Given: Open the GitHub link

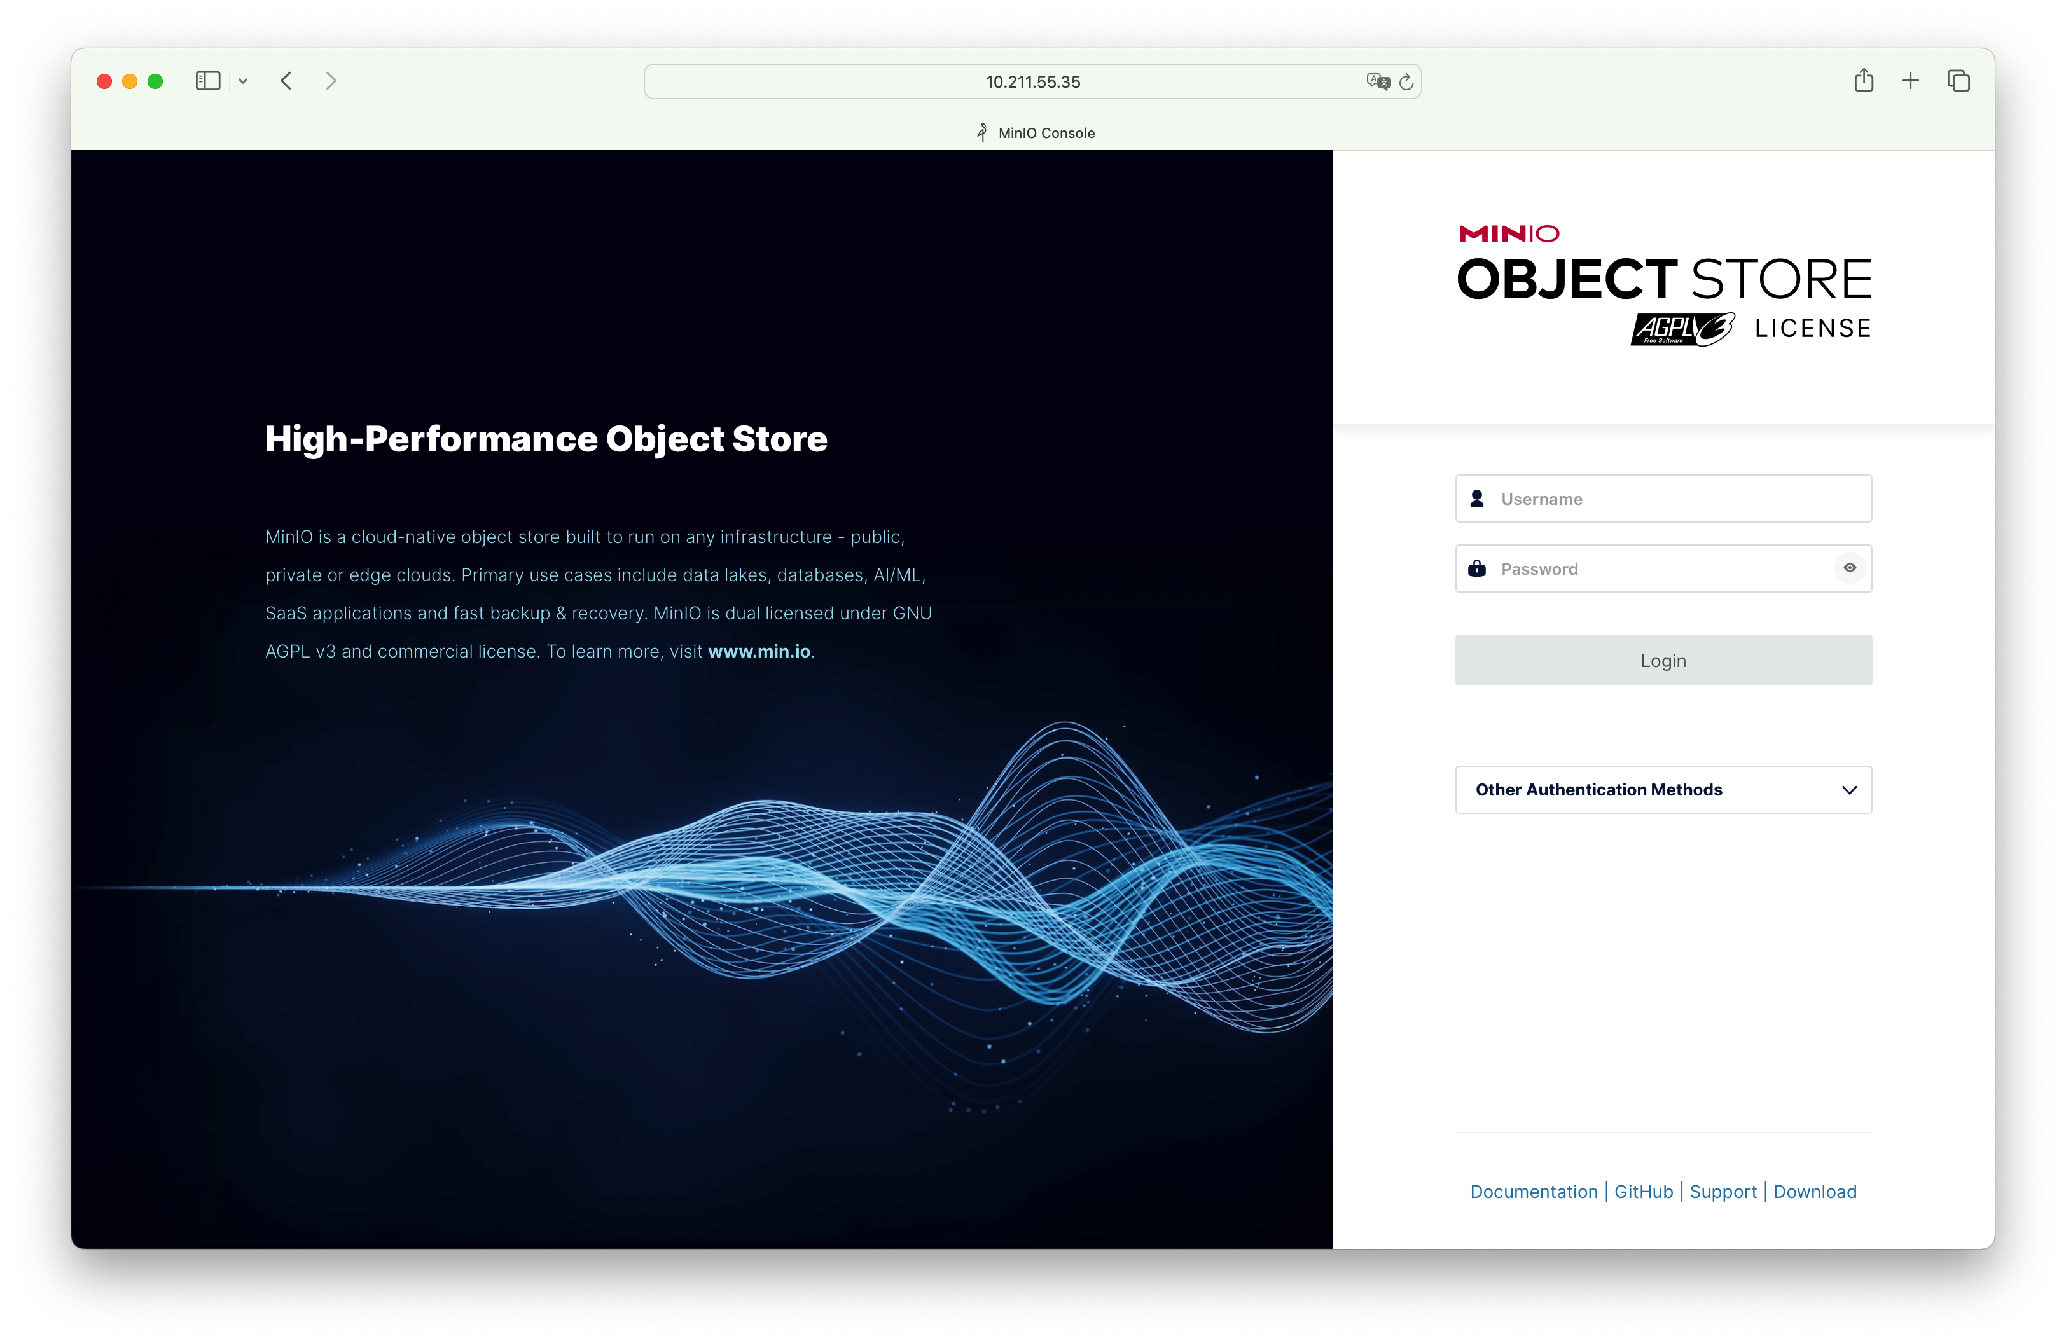Looking at the screenshot, I should 1643,1191.
